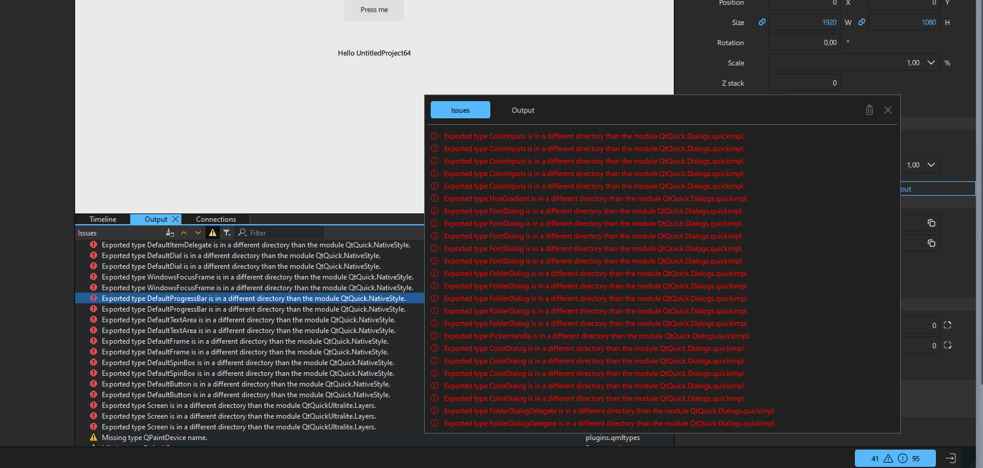
Task: Expand the Scale value dropdown
Action: coord(931,63)
